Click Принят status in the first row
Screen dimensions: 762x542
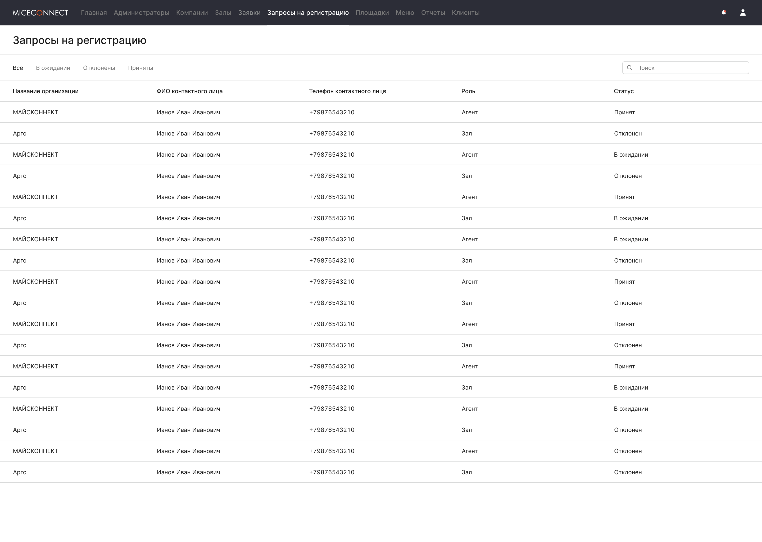click(x=624, y=112)
